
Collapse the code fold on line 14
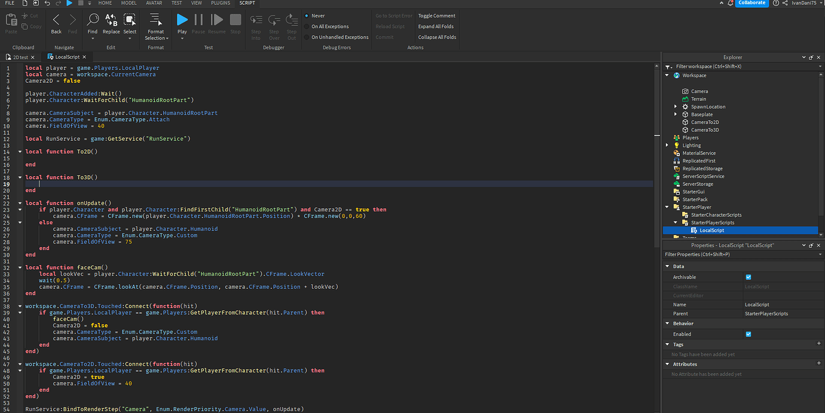click(19, 151)
